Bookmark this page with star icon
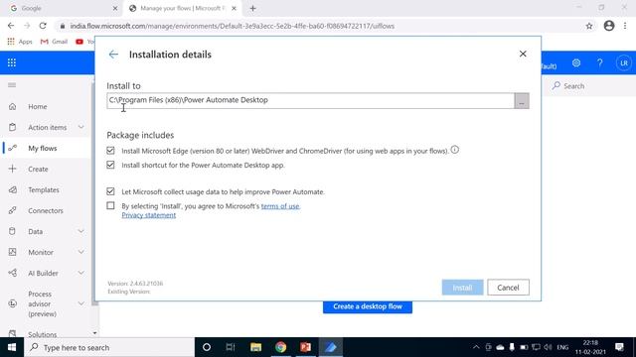 (589, 26)
